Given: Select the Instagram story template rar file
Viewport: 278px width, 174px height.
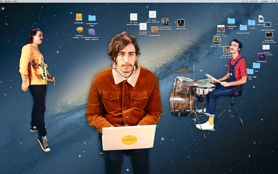Looking at the screenshot, I should coord(92,32).
